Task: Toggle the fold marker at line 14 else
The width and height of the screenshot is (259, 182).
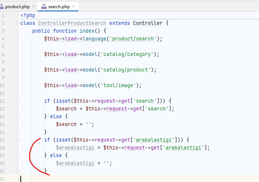Action: tap(18, 117)
